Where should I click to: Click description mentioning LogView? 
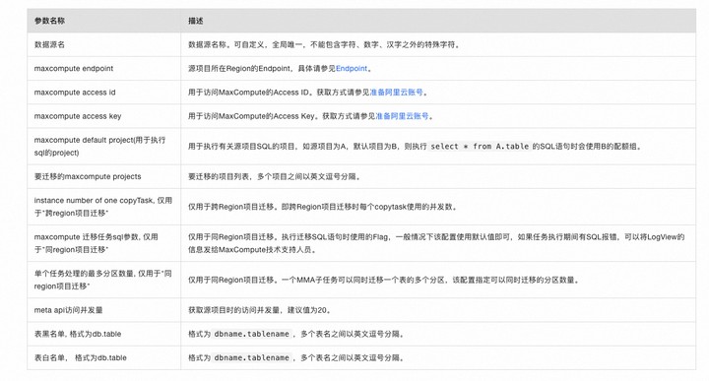[x=436, y=243]
